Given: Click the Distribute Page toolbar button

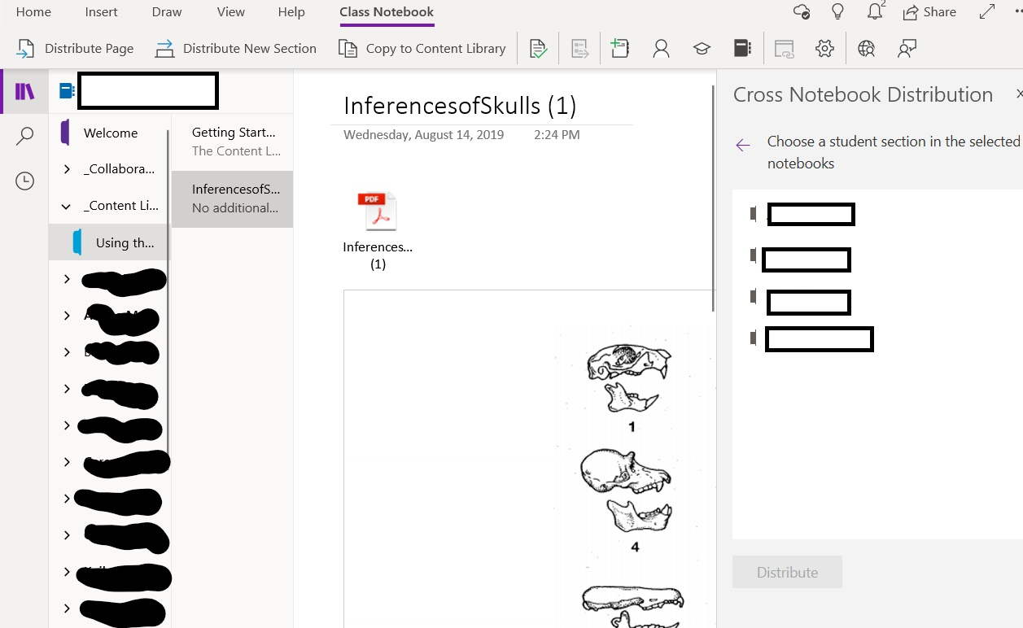Looking at the screenshot, I should tap(75, 49).
